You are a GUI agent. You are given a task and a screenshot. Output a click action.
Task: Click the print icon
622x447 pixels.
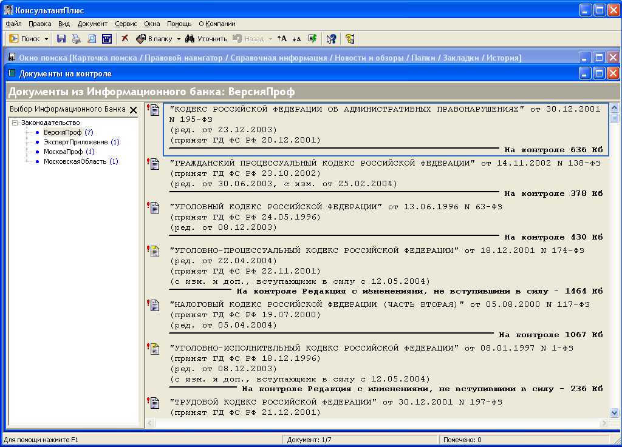[x=76, y=38]
